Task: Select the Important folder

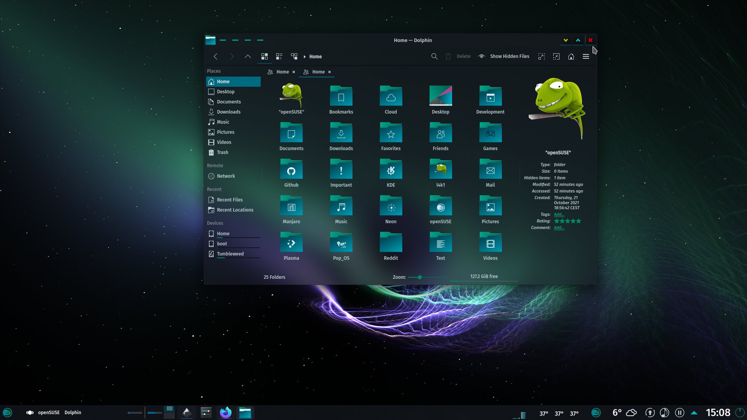Action: pos(341,173)
